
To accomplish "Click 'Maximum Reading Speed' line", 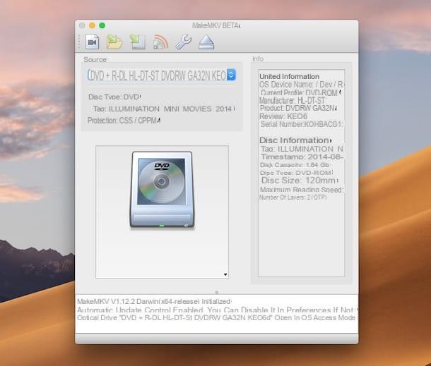I will [x=302, y=190].
